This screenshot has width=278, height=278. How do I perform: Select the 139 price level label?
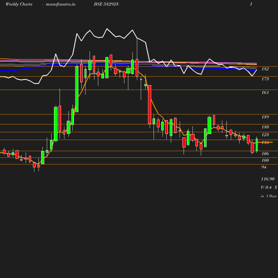[265, 117]
